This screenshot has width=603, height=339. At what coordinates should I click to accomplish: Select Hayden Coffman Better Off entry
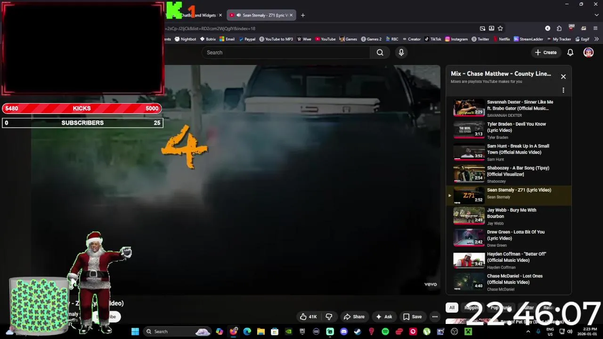pos(509,260)
